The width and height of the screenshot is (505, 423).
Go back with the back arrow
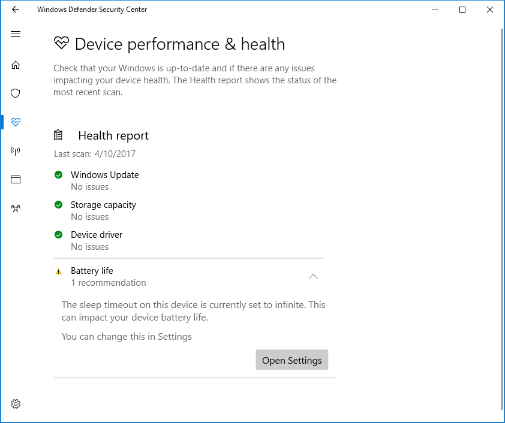click(16, 10)
